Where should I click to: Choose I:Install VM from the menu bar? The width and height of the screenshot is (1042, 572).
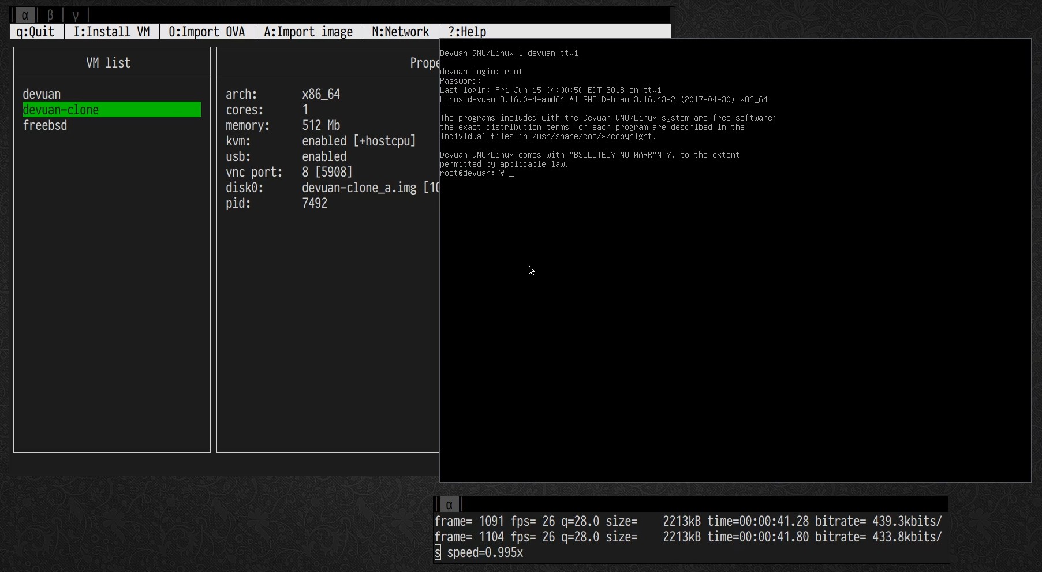tap(111, 32)
